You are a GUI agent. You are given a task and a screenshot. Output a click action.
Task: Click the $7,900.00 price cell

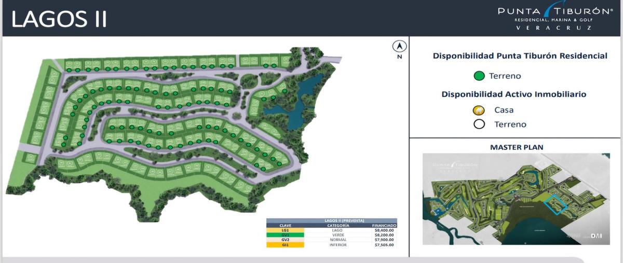tap(384, 240)
